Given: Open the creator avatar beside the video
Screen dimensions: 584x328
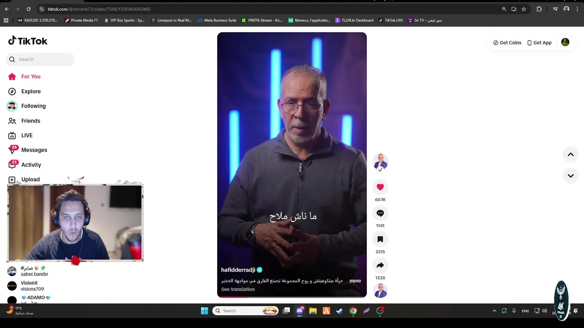Looking at the screenshot, I should coord(380,161).
